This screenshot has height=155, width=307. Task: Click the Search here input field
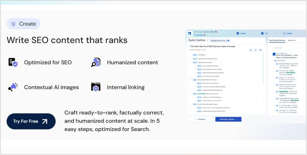pyautogui.click(x=286, y=47)
